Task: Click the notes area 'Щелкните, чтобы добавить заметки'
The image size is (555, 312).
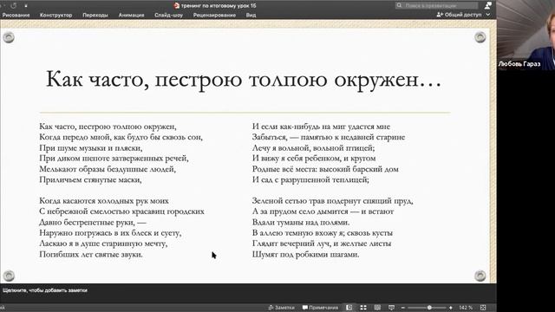Action: click(45, 290)
